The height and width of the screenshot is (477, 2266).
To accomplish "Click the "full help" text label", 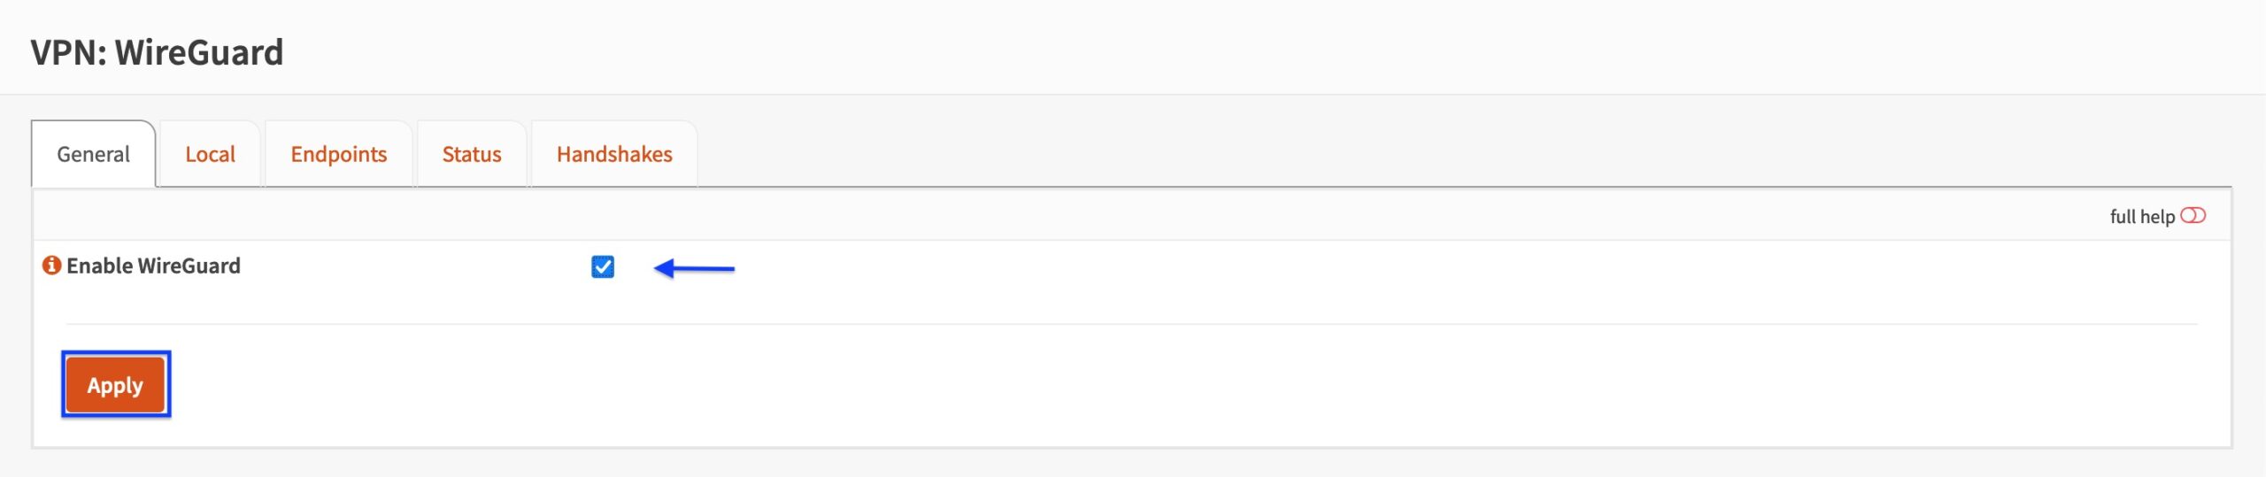I will pos(2142,217).
